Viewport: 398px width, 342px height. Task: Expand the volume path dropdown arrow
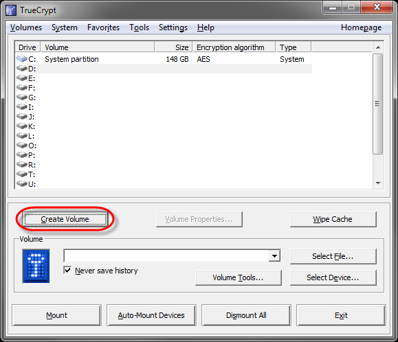point(274,256)
